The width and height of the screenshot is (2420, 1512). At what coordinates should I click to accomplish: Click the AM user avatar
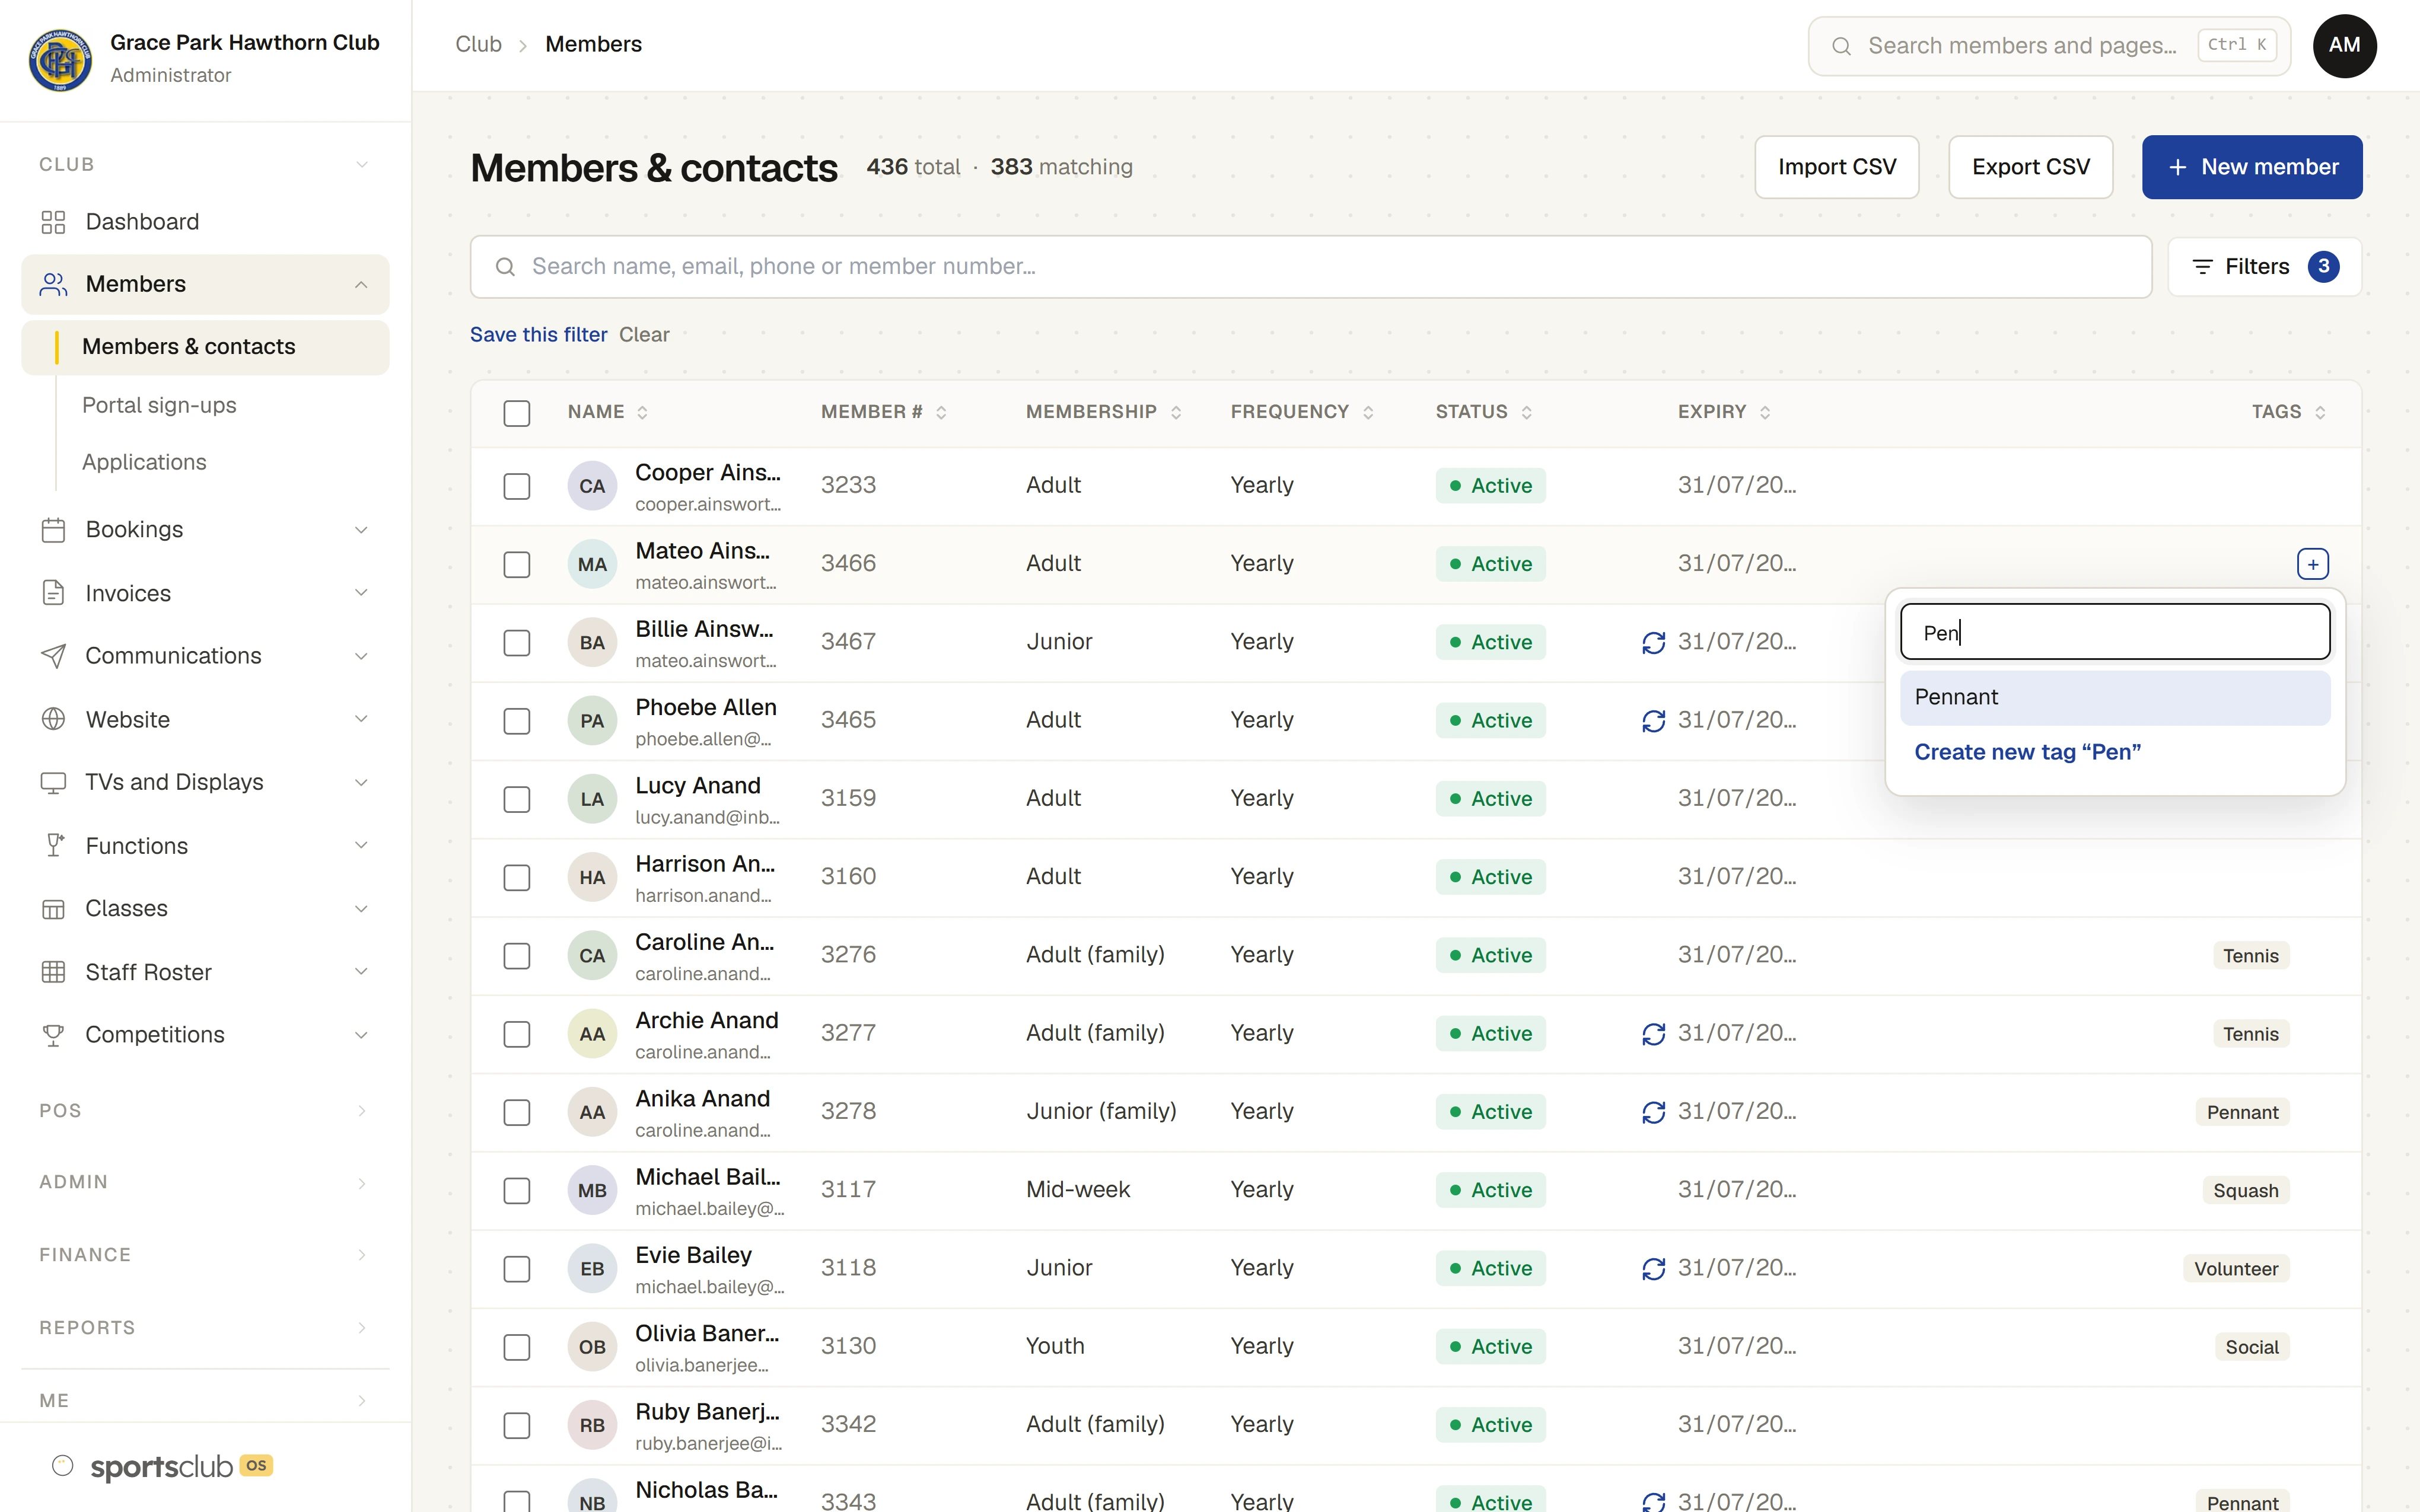2344,46
